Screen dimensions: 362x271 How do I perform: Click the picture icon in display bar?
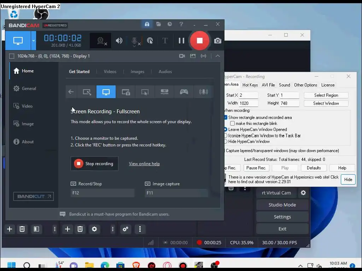tap(193, 56)
